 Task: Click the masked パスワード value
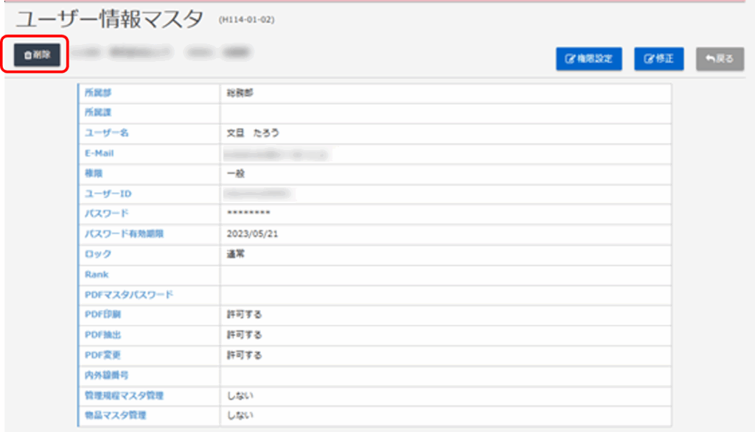tap(248, 213)
